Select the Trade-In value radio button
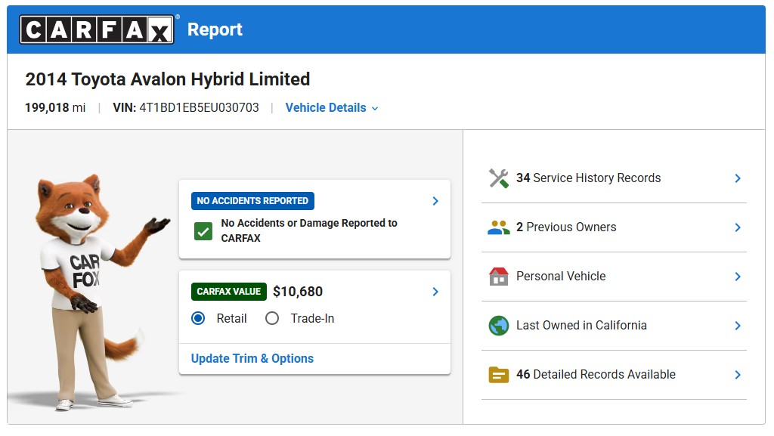Viewport: 774px width, 436px height. coord(272,319)
